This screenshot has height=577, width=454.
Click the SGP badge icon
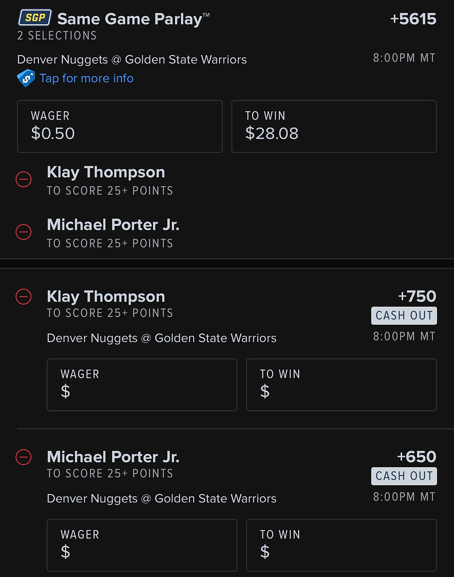35,18
